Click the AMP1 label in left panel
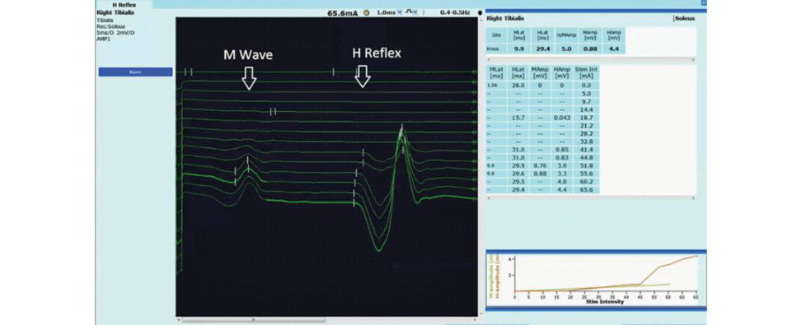Image resolution: width=802 pixels, height=325 pixels. [103, 39]
